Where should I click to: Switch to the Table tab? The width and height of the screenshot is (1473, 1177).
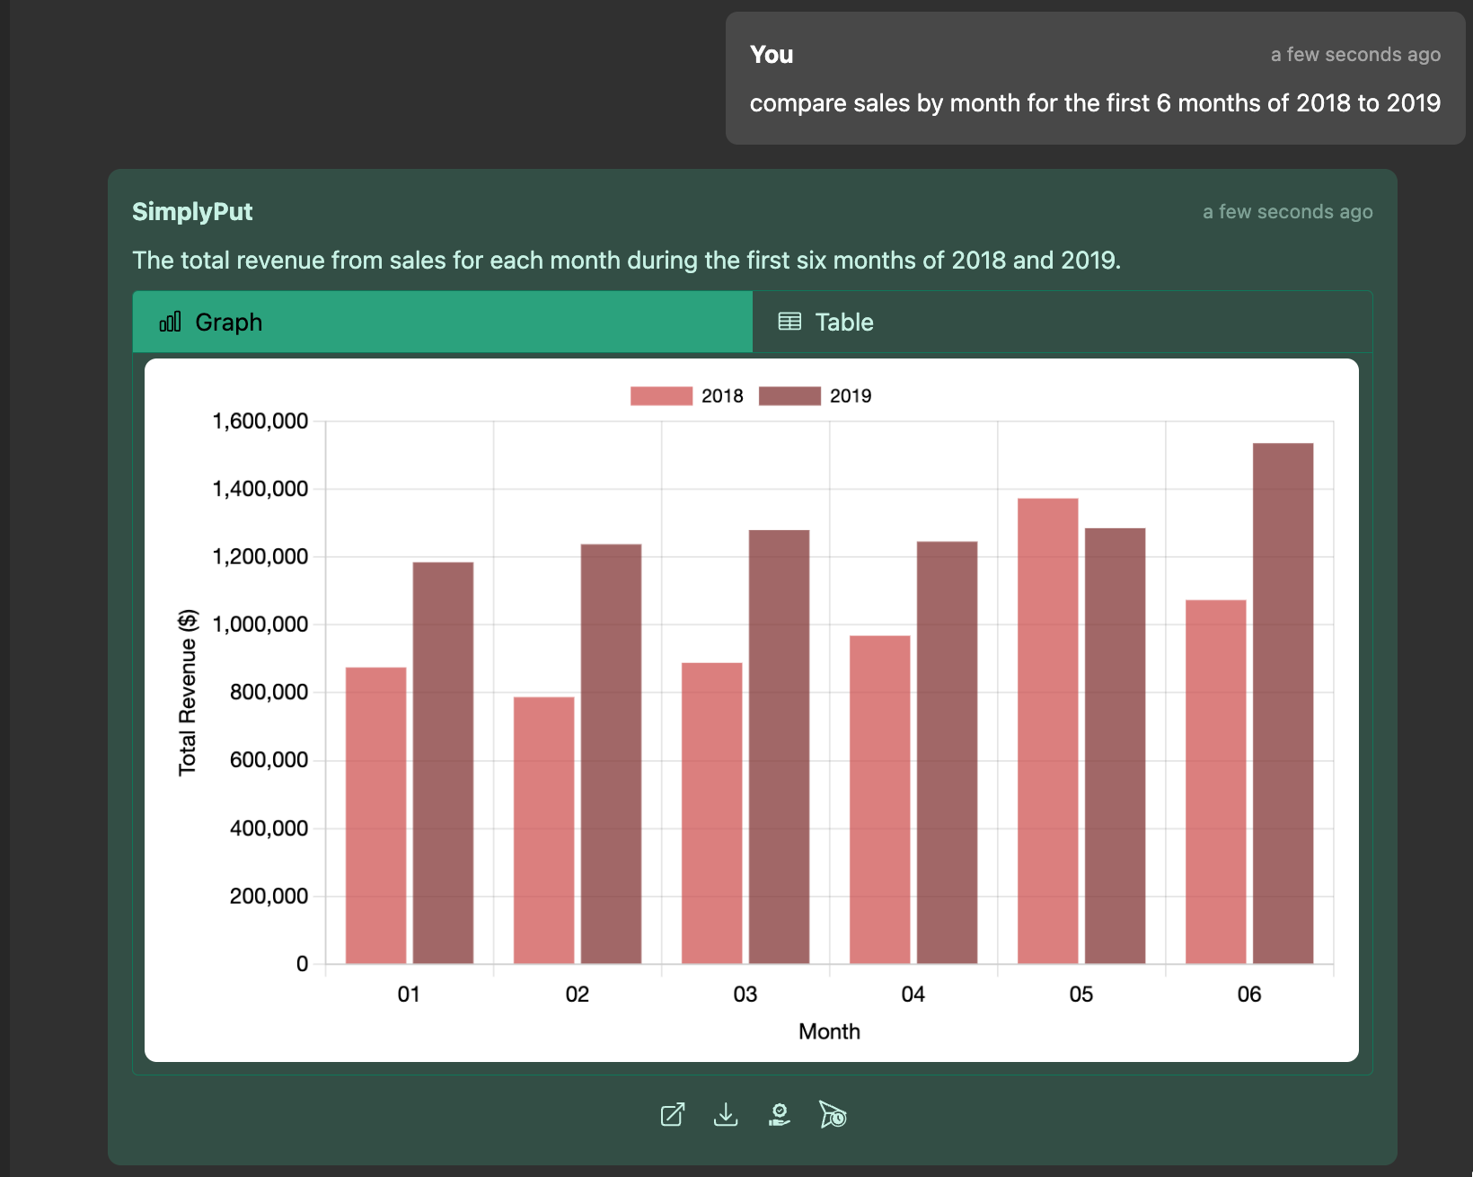pyautogui.click(x=1063, y=322)
